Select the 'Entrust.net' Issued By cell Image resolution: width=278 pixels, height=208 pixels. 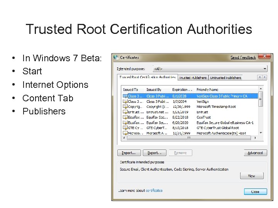(x=157, y=112)
